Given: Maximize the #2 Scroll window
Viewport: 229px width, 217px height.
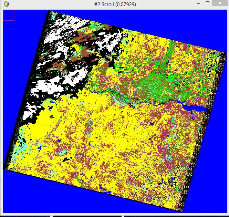Looking at the screenshot, I should pos(208,3).
